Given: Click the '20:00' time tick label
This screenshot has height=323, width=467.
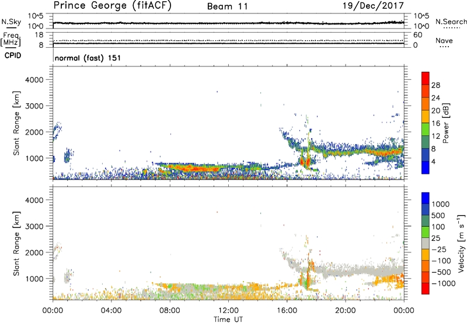Looking at the screenshot, I should pyautogui.click(x=345, y=311).
